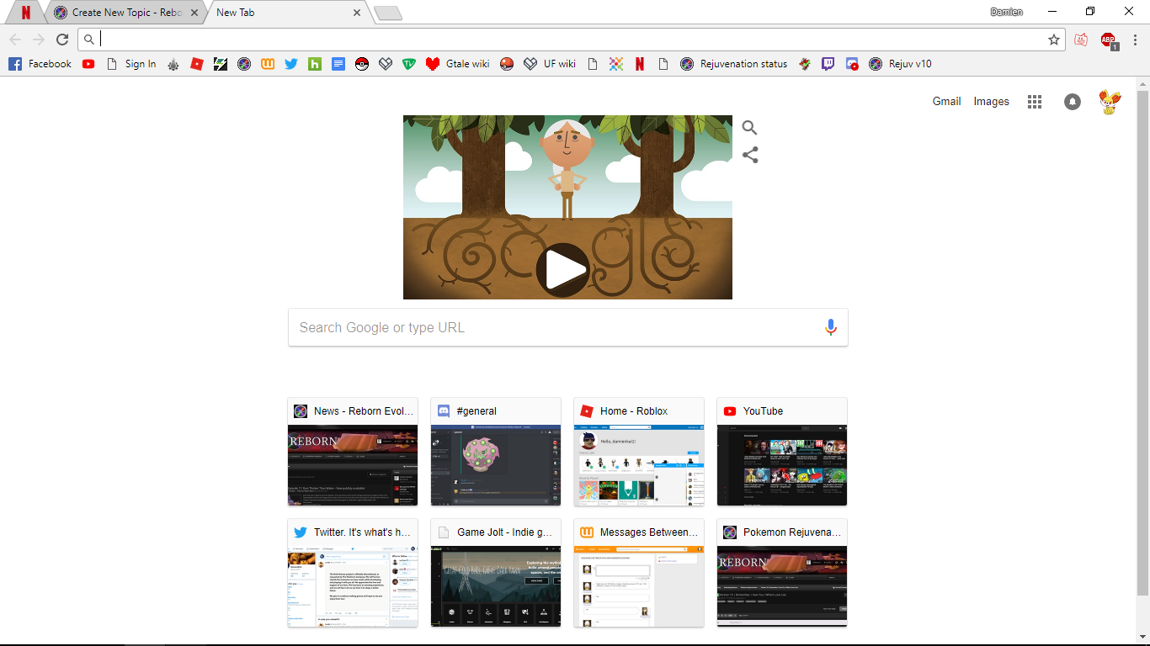Open the Game Jolt thumbnail
The width and height of the screenshot is (1150, 646).
coord(496,573)
